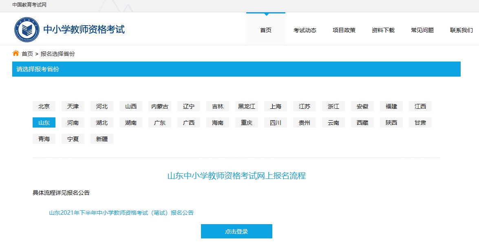Image resolution: width=479 pixels, height=249 pixels.
Task: Select 西藏 in the province grid
Action: [362, 123]
